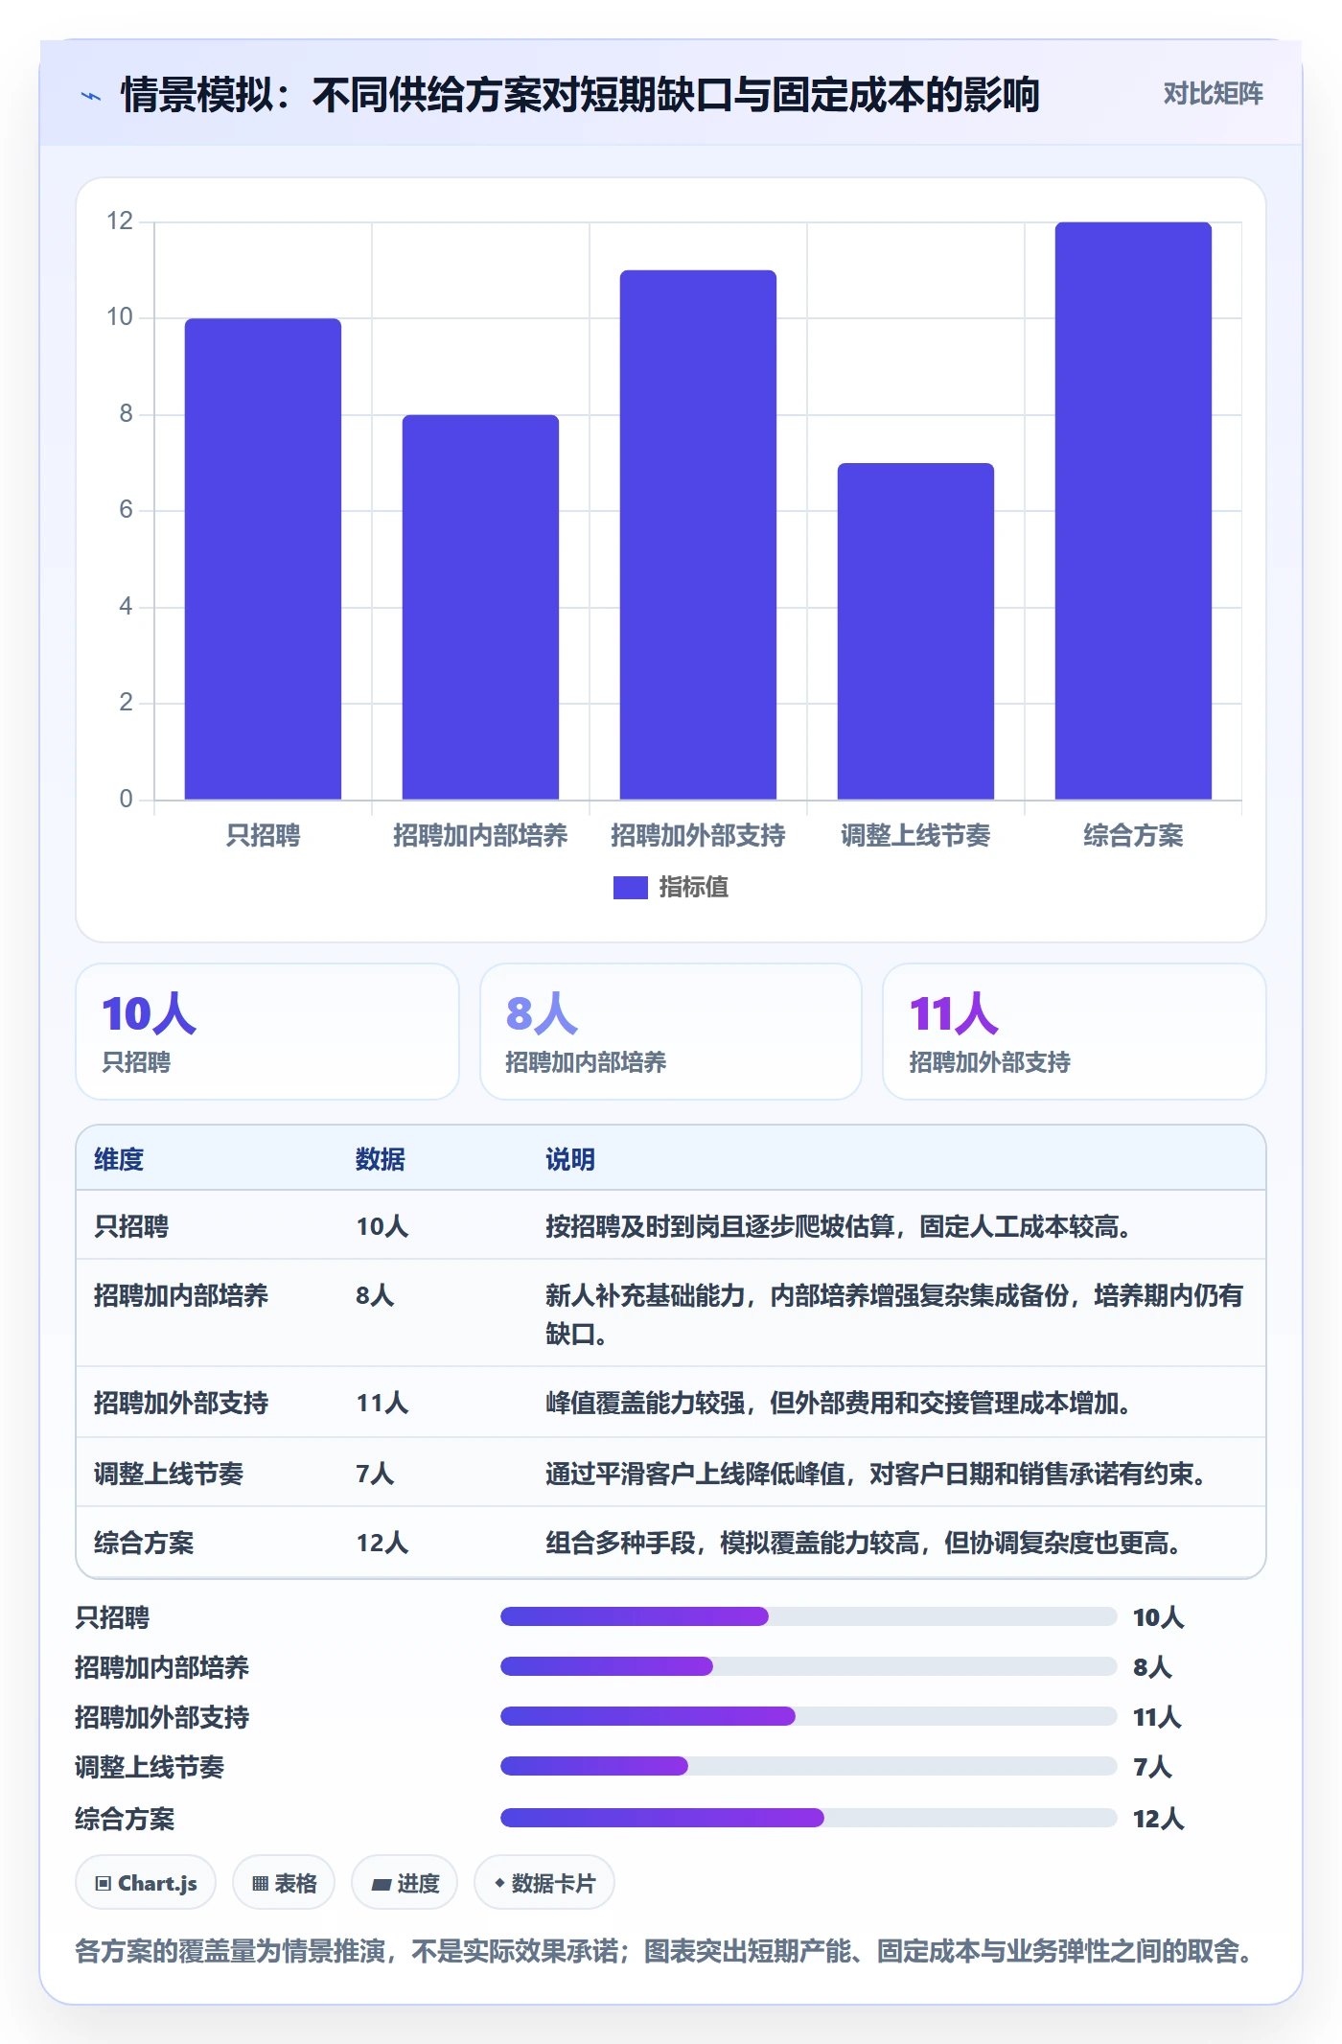Click the 只招聘 bar in the chart
The width and height of the screenshot is (1342, 2044).
[x=263, y=559]
